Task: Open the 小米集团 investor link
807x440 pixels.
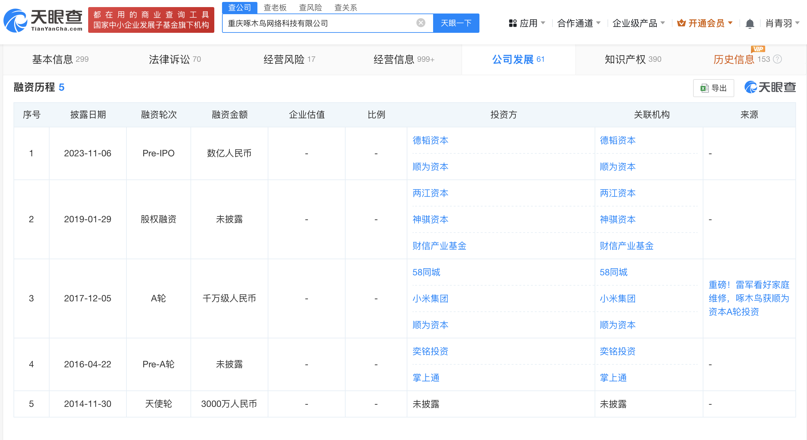Action: pos(430,298)
